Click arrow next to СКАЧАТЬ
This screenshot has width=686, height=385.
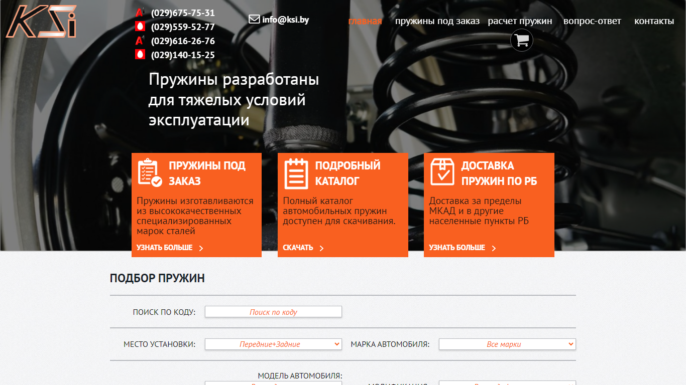[x=322, y=248]
